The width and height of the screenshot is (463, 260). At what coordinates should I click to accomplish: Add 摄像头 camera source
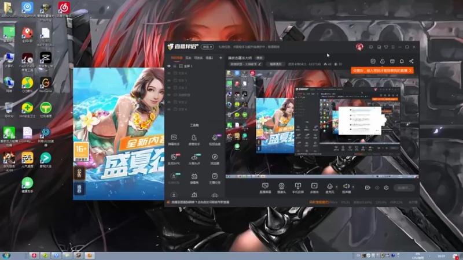(x=281, y=188)
